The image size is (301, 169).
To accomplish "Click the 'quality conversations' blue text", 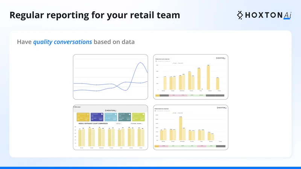I will click(62, 42).
